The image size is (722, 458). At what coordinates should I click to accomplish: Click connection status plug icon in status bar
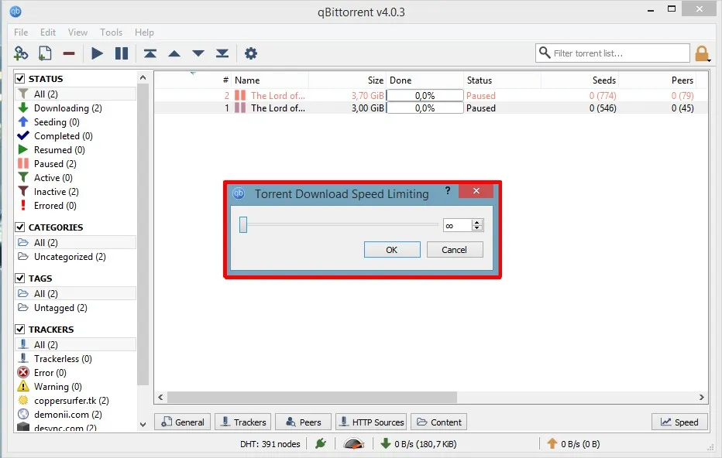pos(321,444)
